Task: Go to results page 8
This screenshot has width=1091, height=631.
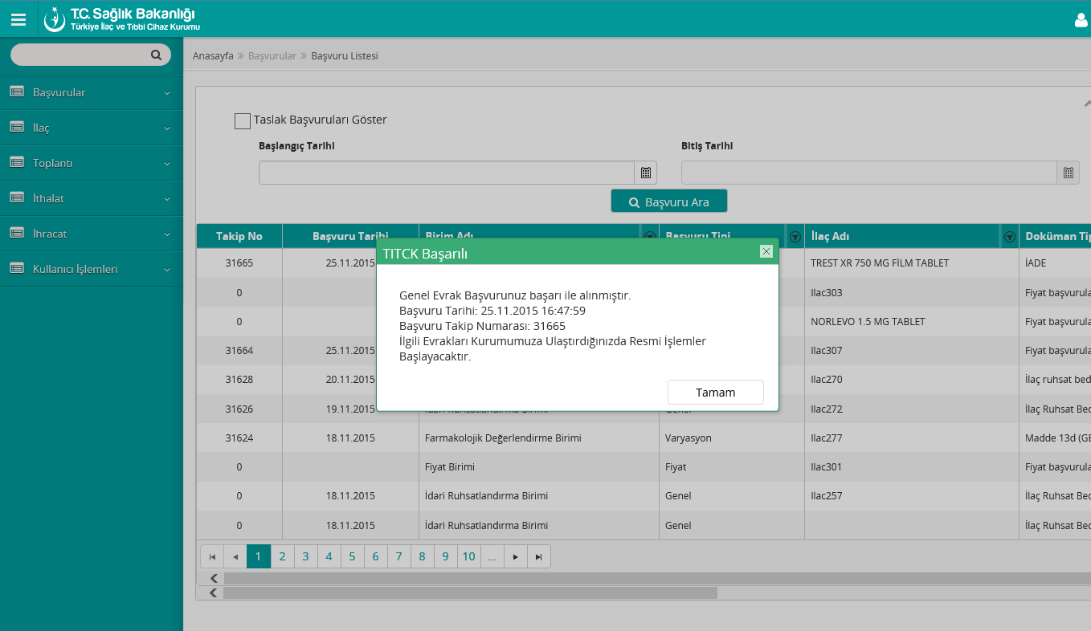Action: coord(422,556)
